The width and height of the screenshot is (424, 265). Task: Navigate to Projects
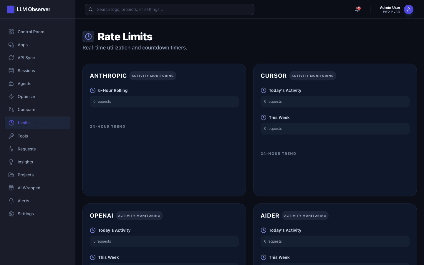click(37, 175)
